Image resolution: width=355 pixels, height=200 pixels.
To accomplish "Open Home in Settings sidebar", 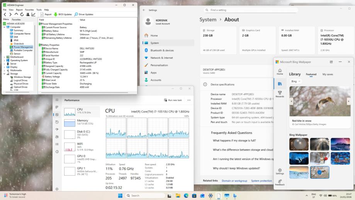I will pyautogui.click(x=168, y=36).
